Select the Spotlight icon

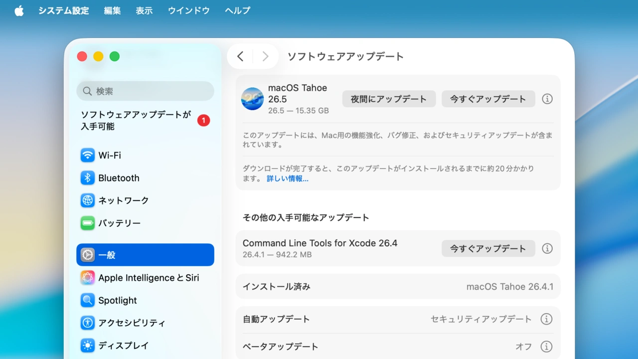(x=88, y=300)
